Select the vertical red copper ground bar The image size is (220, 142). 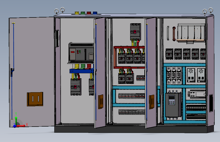coord(174,34)
